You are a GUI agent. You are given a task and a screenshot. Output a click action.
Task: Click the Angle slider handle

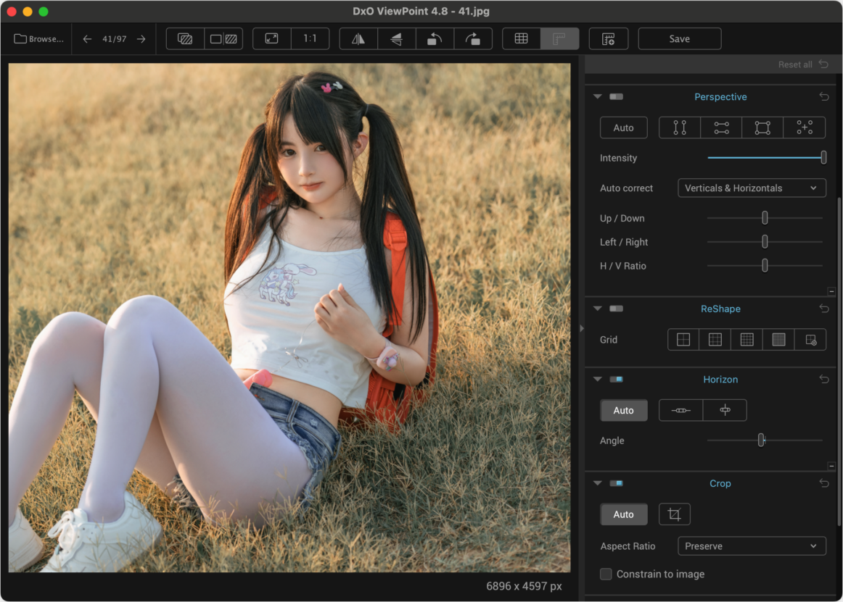pos(761,440)
